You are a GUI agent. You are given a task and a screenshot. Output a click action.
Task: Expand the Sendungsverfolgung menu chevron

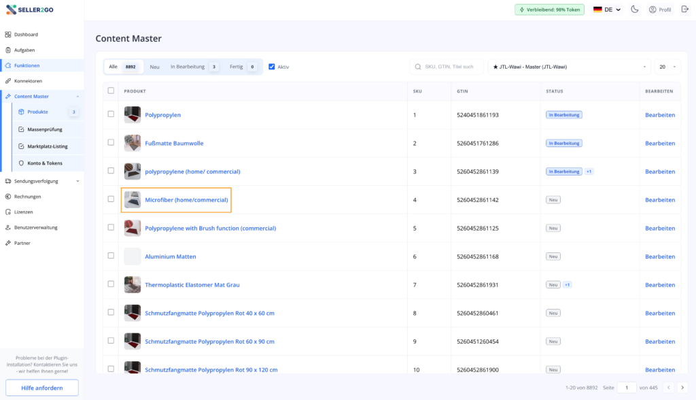coord(77,181)
